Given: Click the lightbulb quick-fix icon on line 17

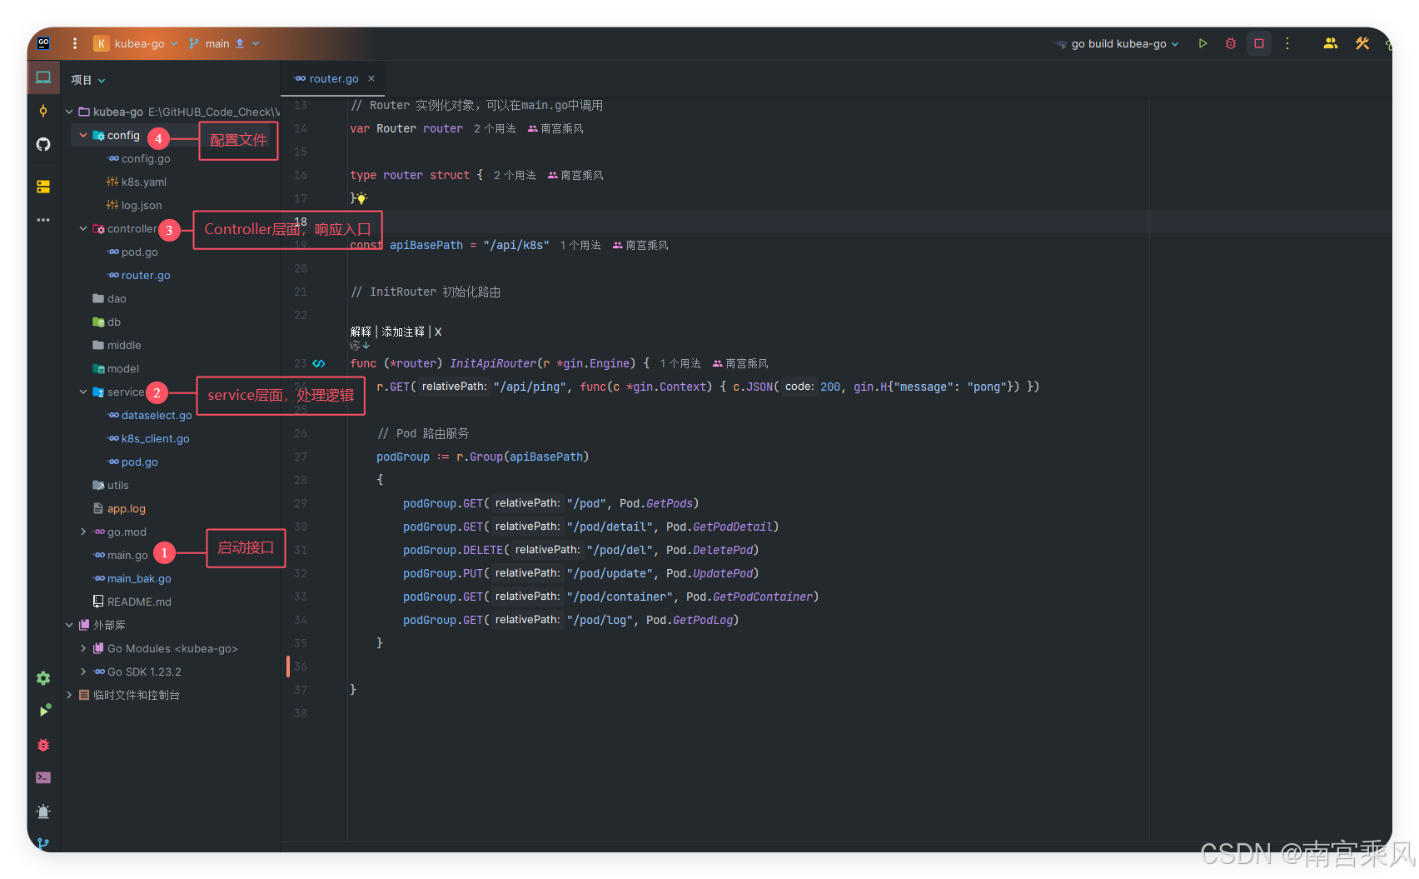Looking at the screenshot, I should point(361,198).
